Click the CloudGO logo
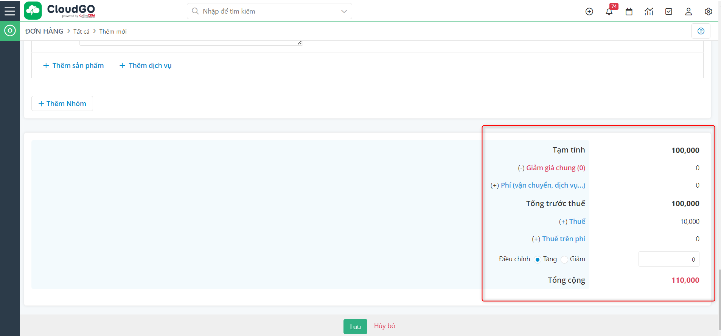This screenshot has width=721, height=336. pyautogui.click(x=60, y=11)
